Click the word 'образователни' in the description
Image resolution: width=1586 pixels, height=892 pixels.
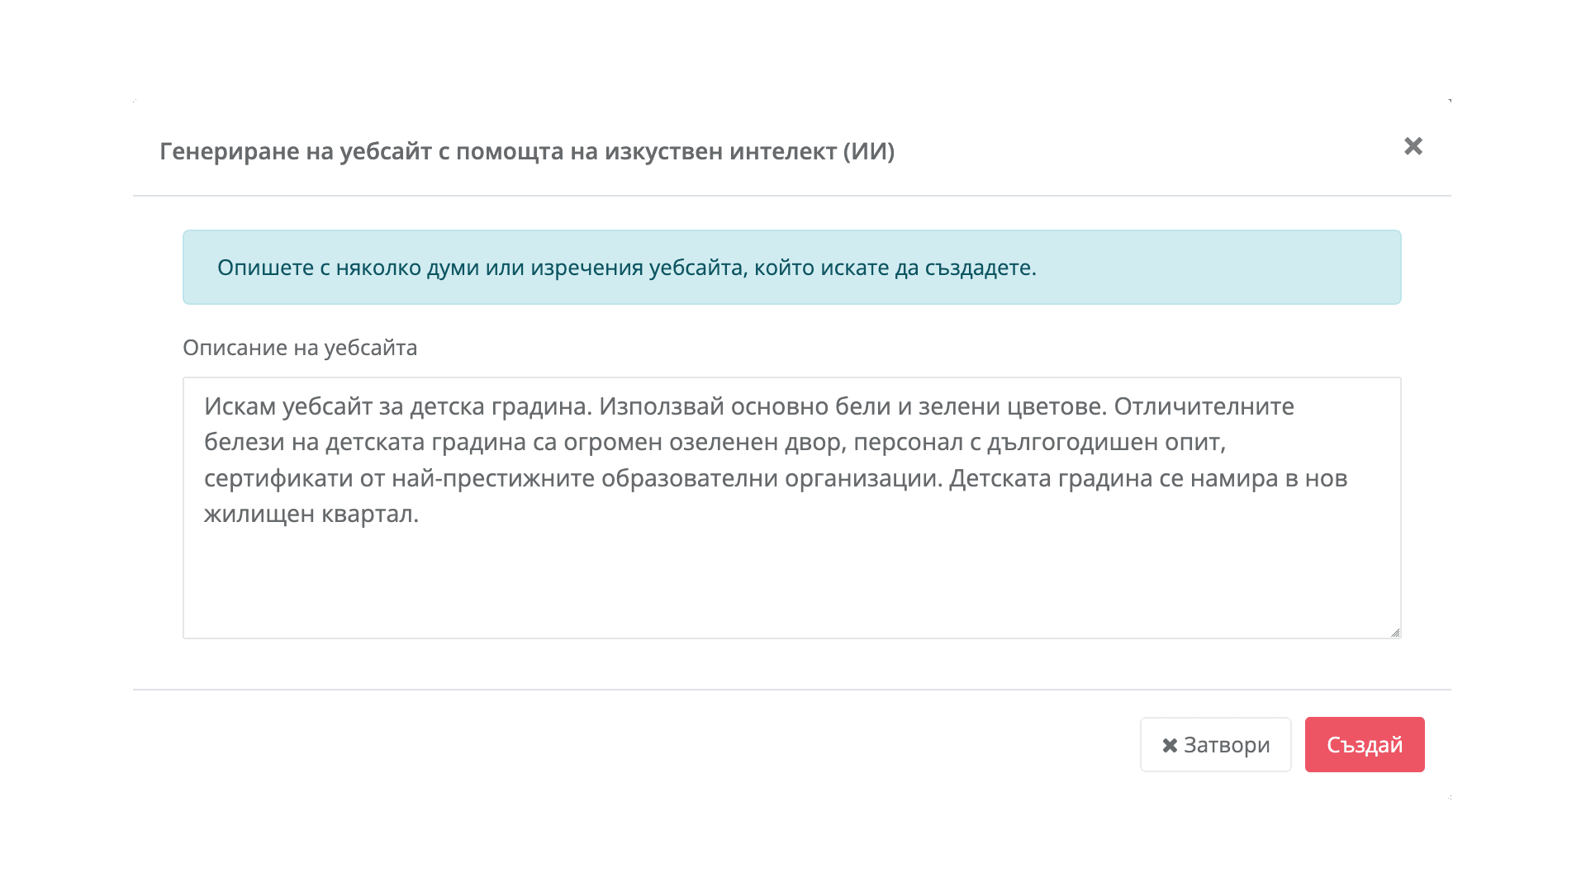pos(689,478)
